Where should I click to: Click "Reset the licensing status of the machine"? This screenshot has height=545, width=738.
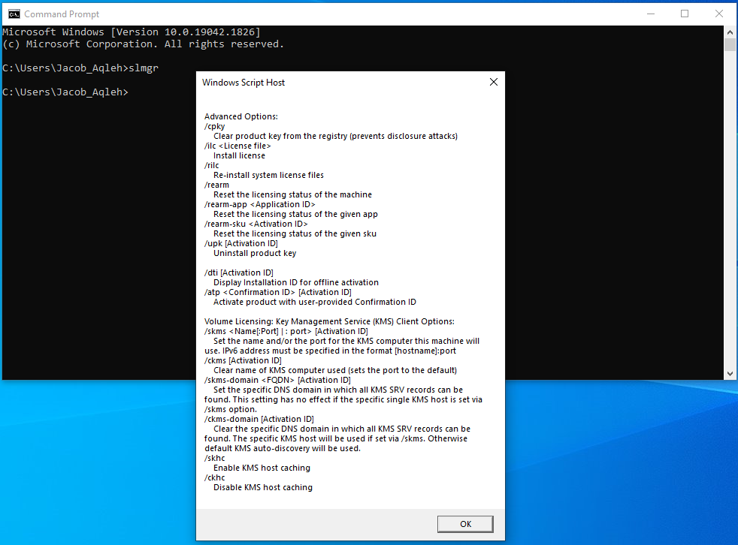point(292,194)
